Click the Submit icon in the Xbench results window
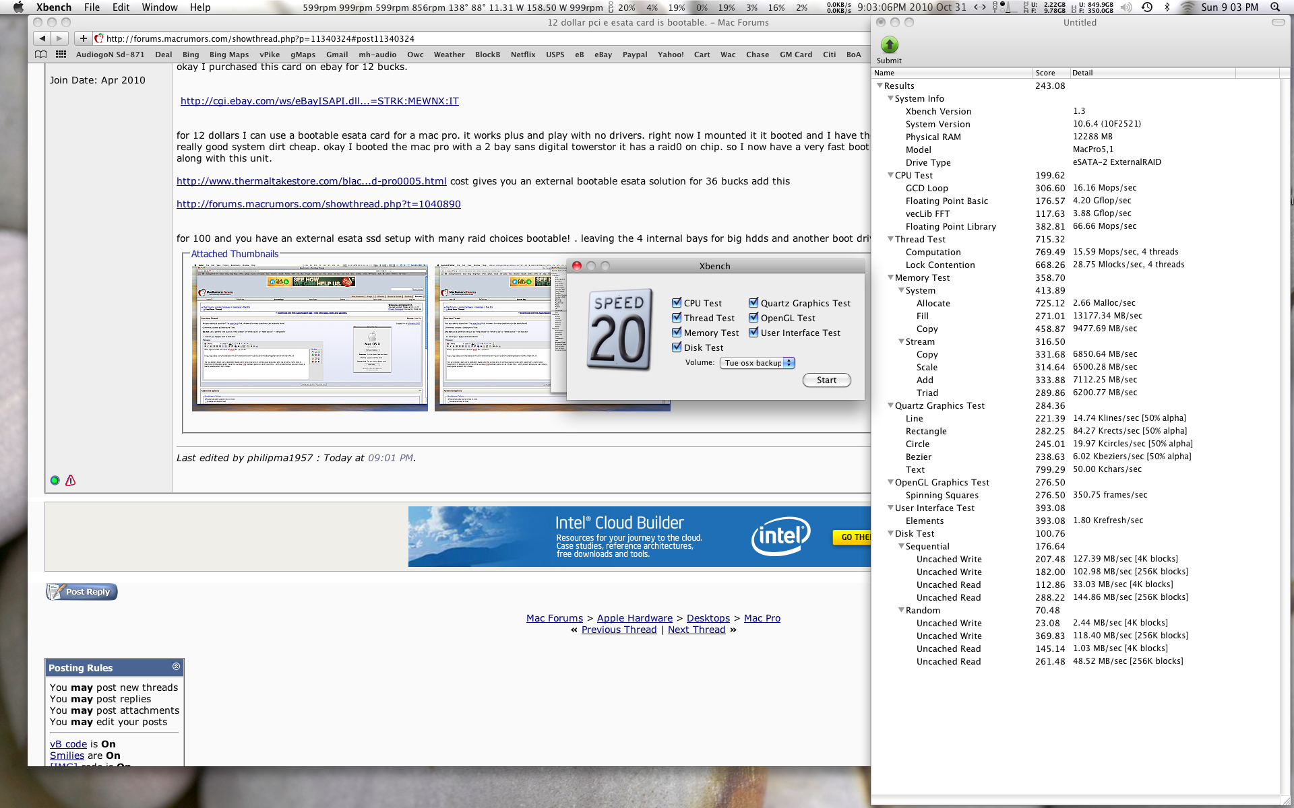This screenshot has width=1294, height=808. coord(889,46)
